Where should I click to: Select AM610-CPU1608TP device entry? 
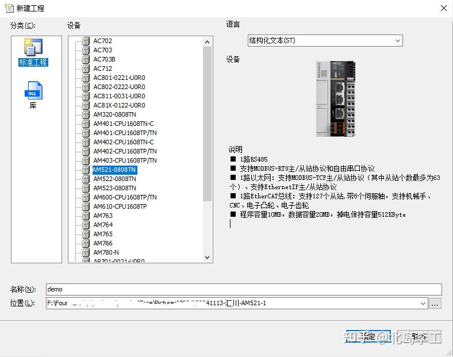click(120, 206)
